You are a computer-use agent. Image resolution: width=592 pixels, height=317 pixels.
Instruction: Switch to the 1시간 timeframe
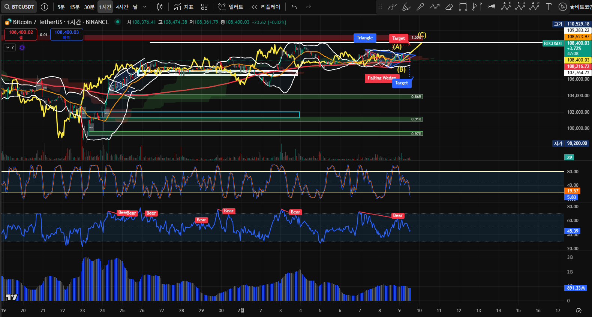pyautogui.click(x=105, y=7)
